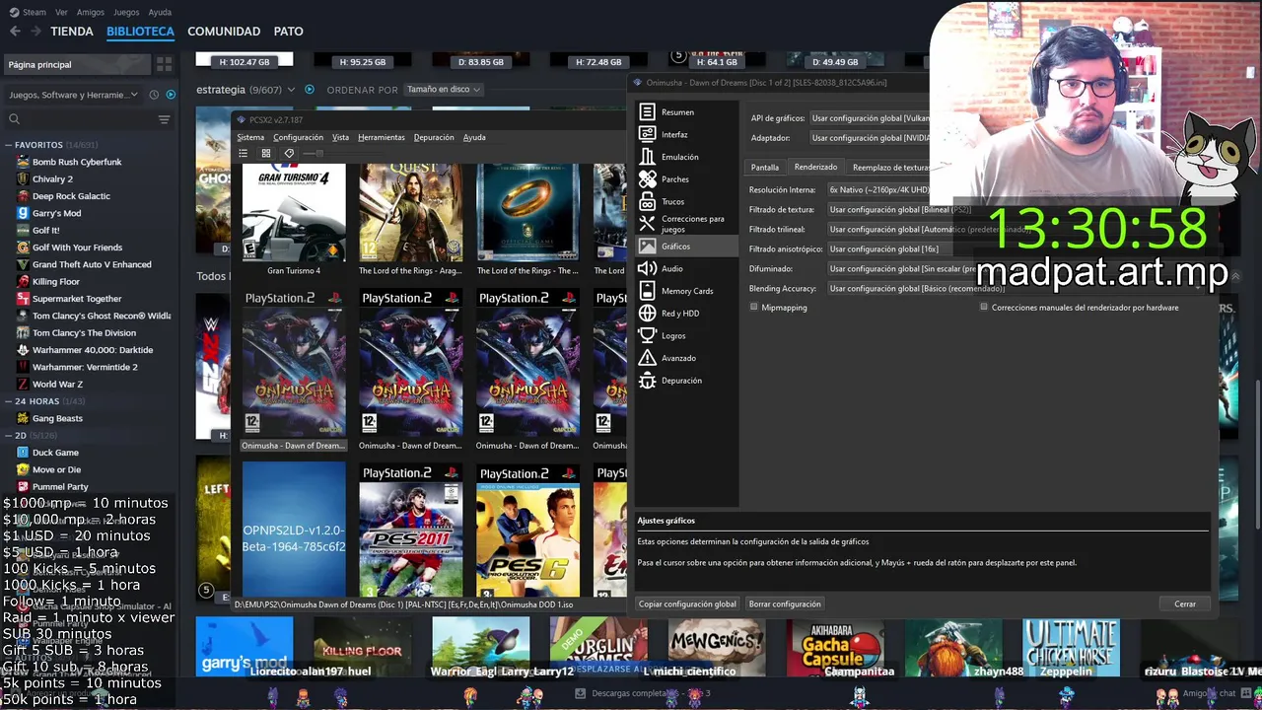Click the Borrar configuración button
Image resolution: width=1262 pixels, height=710 pixels.
785,603
